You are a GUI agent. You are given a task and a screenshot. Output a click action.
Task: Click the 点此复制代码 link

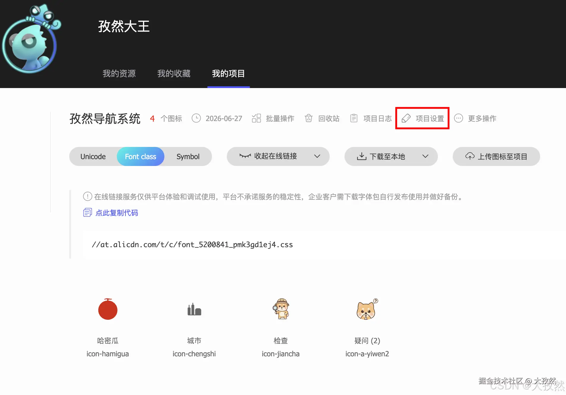pyautogui.click(x=117, y=213)
